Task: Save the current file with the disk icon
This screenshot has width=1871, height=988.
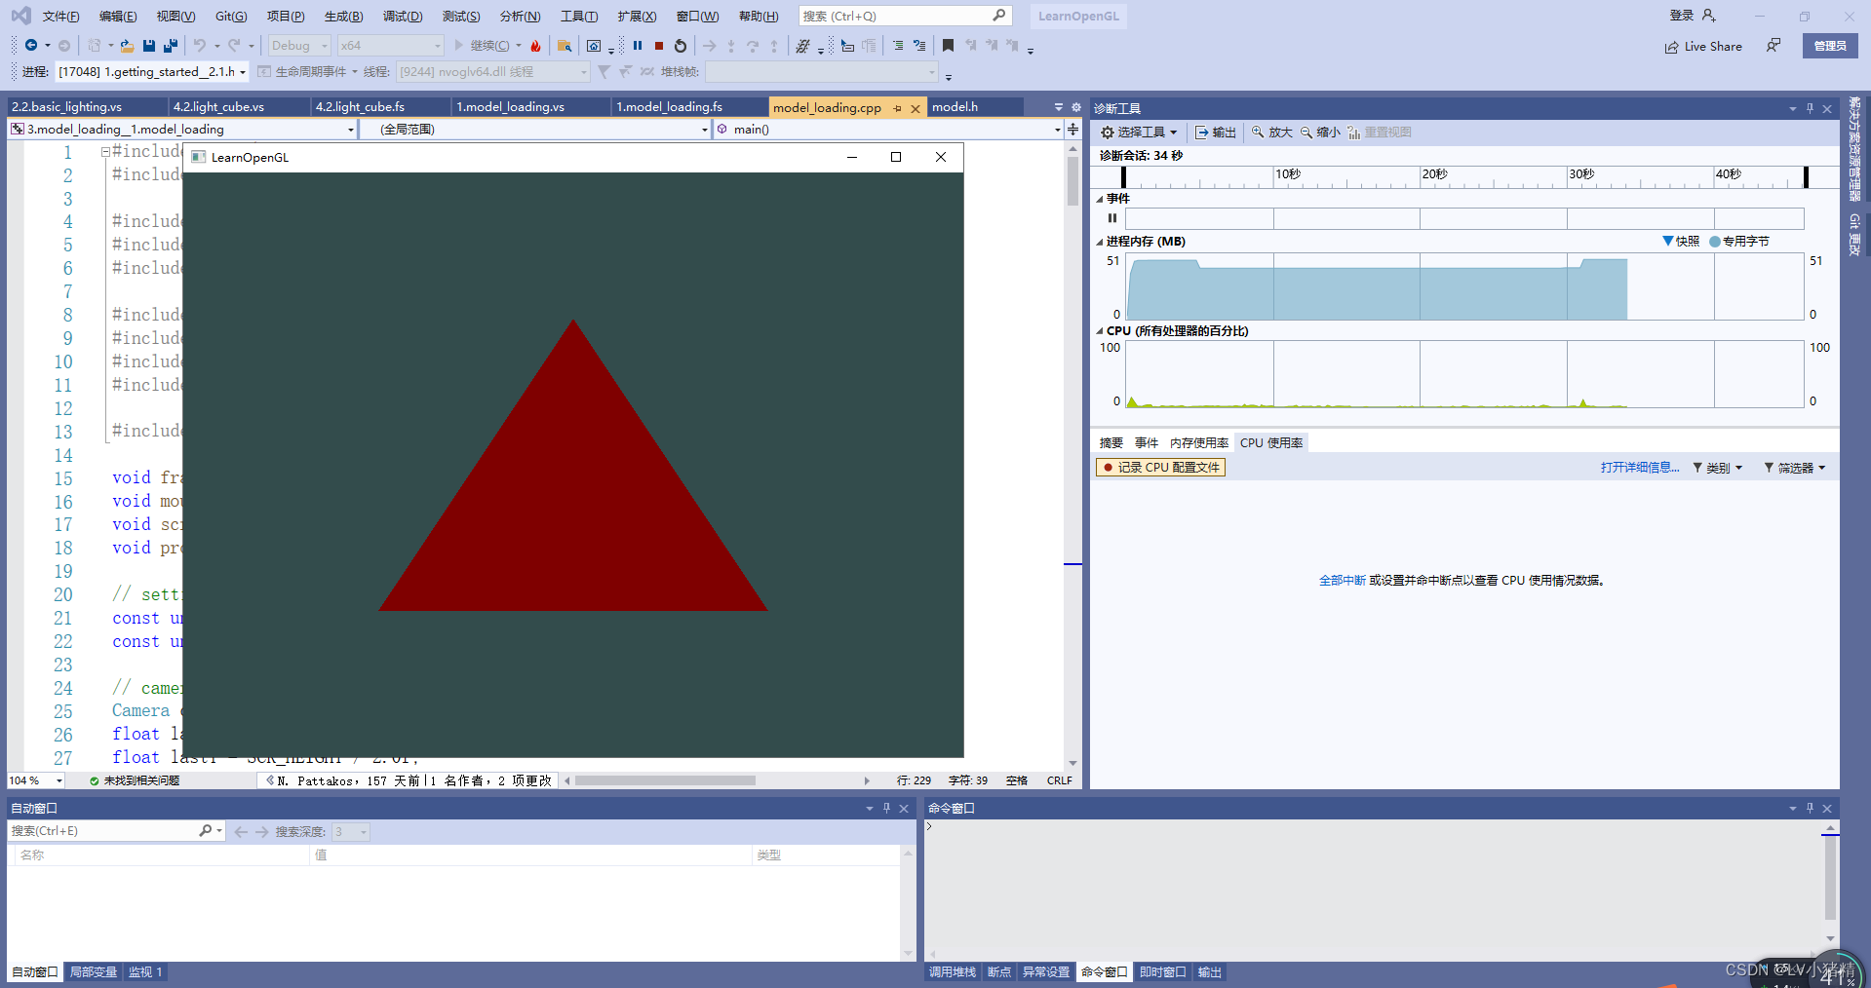Action: click(149, 46)
